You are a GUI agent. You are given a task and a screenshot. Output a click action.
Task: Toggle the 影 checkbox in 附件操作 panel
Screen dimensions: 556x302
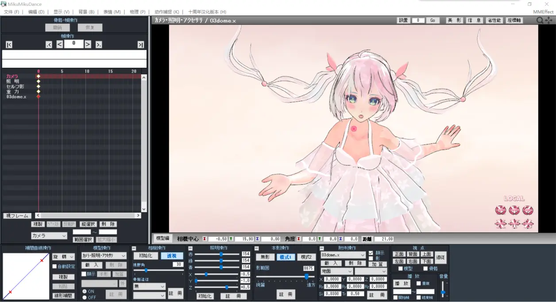[371, 258]
